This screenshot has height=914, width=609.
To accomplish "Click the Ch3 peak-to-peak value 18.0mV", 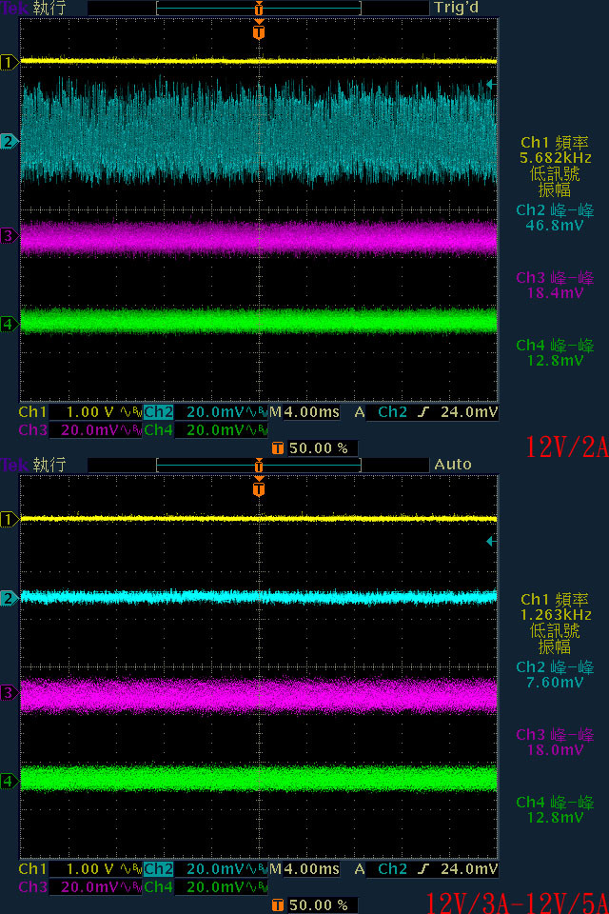I will (555, 750).
